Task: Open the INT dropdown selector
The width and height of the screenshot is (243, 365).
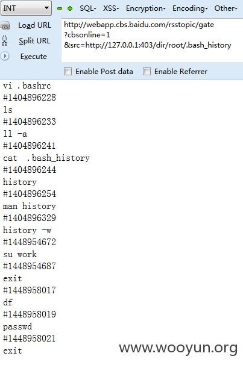Action: pos(26,8)
